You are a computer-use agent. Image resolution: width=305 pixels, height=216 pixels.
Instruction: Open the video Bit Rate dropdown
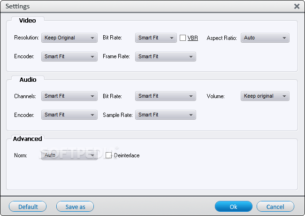156,38
